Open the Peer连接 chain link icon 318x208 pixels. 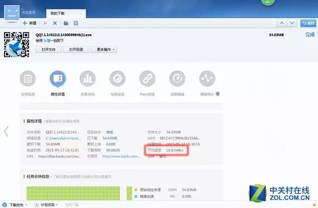click(x=148, y=79)
